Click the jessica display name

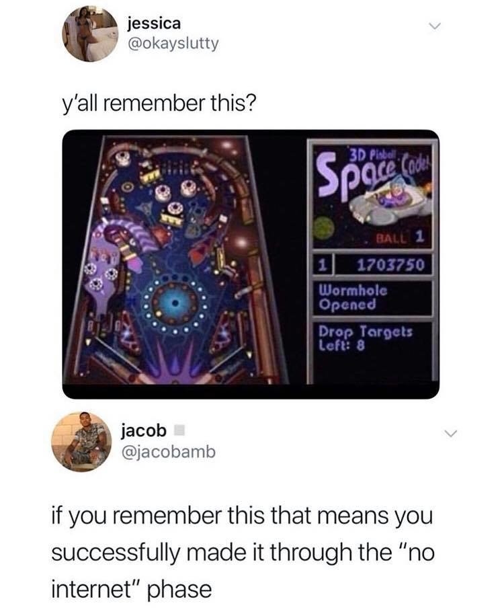click(155, 23)
